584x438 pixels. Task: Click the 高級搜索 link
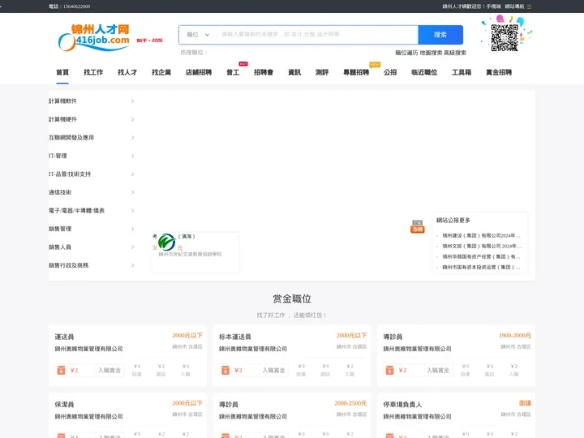(455, 53)
